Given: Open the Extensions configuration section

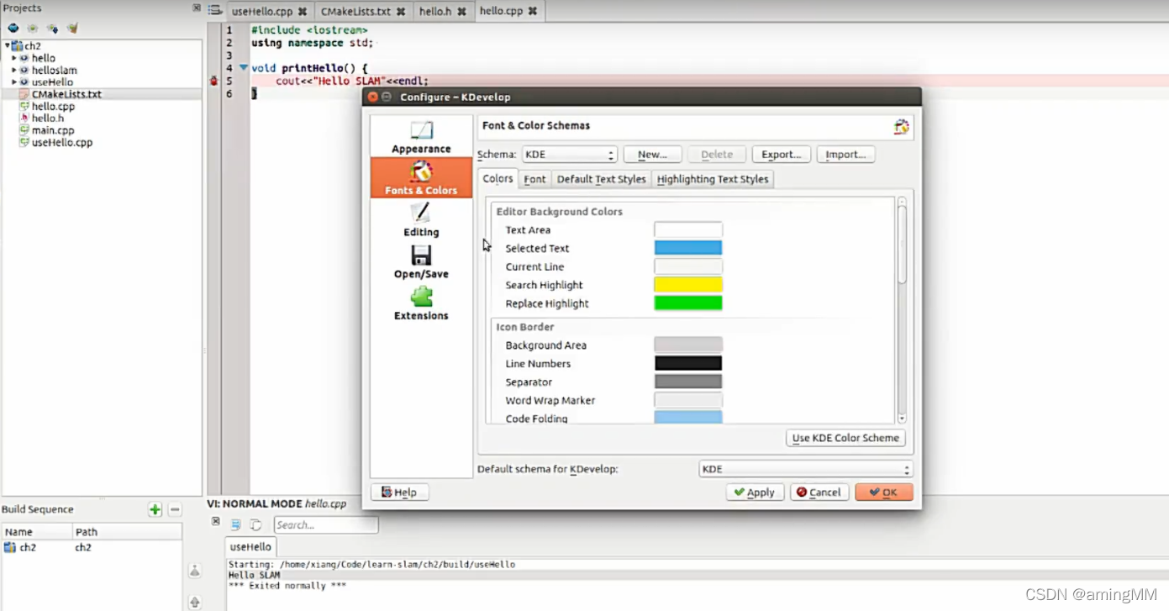Looking at the screenshot, I should [x=421, y=303].
